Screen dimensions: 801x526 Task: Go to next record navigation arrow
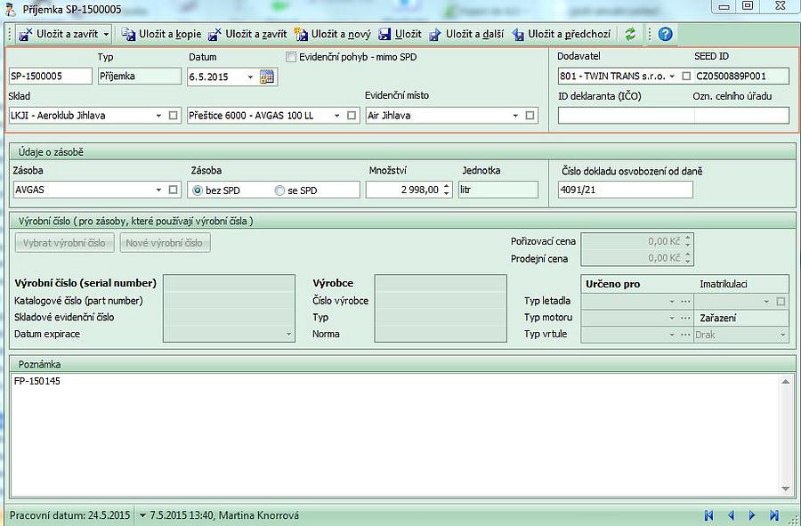click(752, 515)
